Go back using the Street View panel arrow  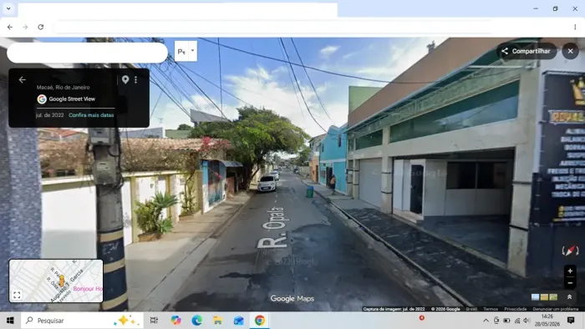coord(23,79)
